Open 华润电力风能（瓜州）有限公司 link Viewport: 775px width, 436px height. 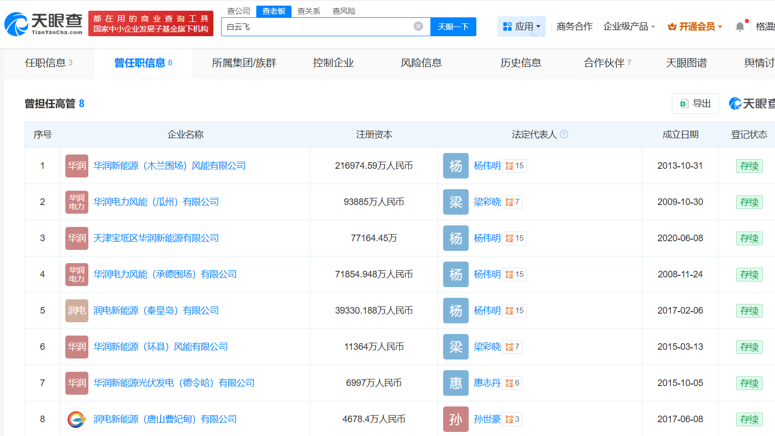coord(156,202)
